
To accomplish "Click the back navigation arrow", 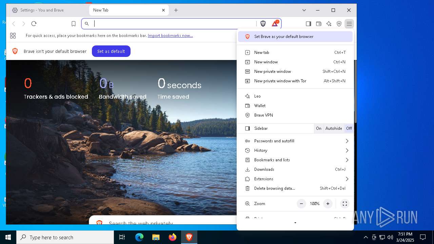I will click(14, 24).
